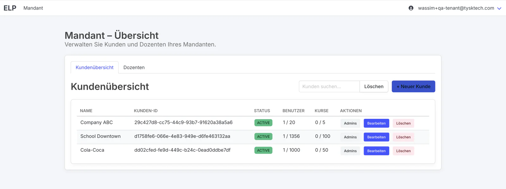This screenshot has height=189, width=506.
Task: Click the ACTIVE badge for Cola-Coca
Action: (263, 150)
